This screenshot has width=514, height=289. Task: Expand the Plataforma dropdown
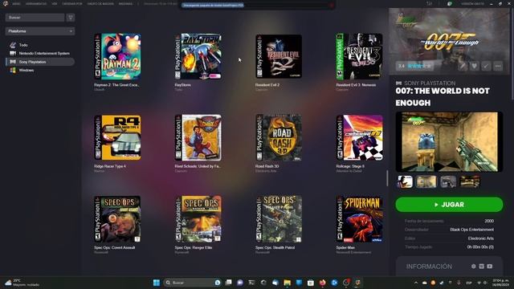click(40, 31)
